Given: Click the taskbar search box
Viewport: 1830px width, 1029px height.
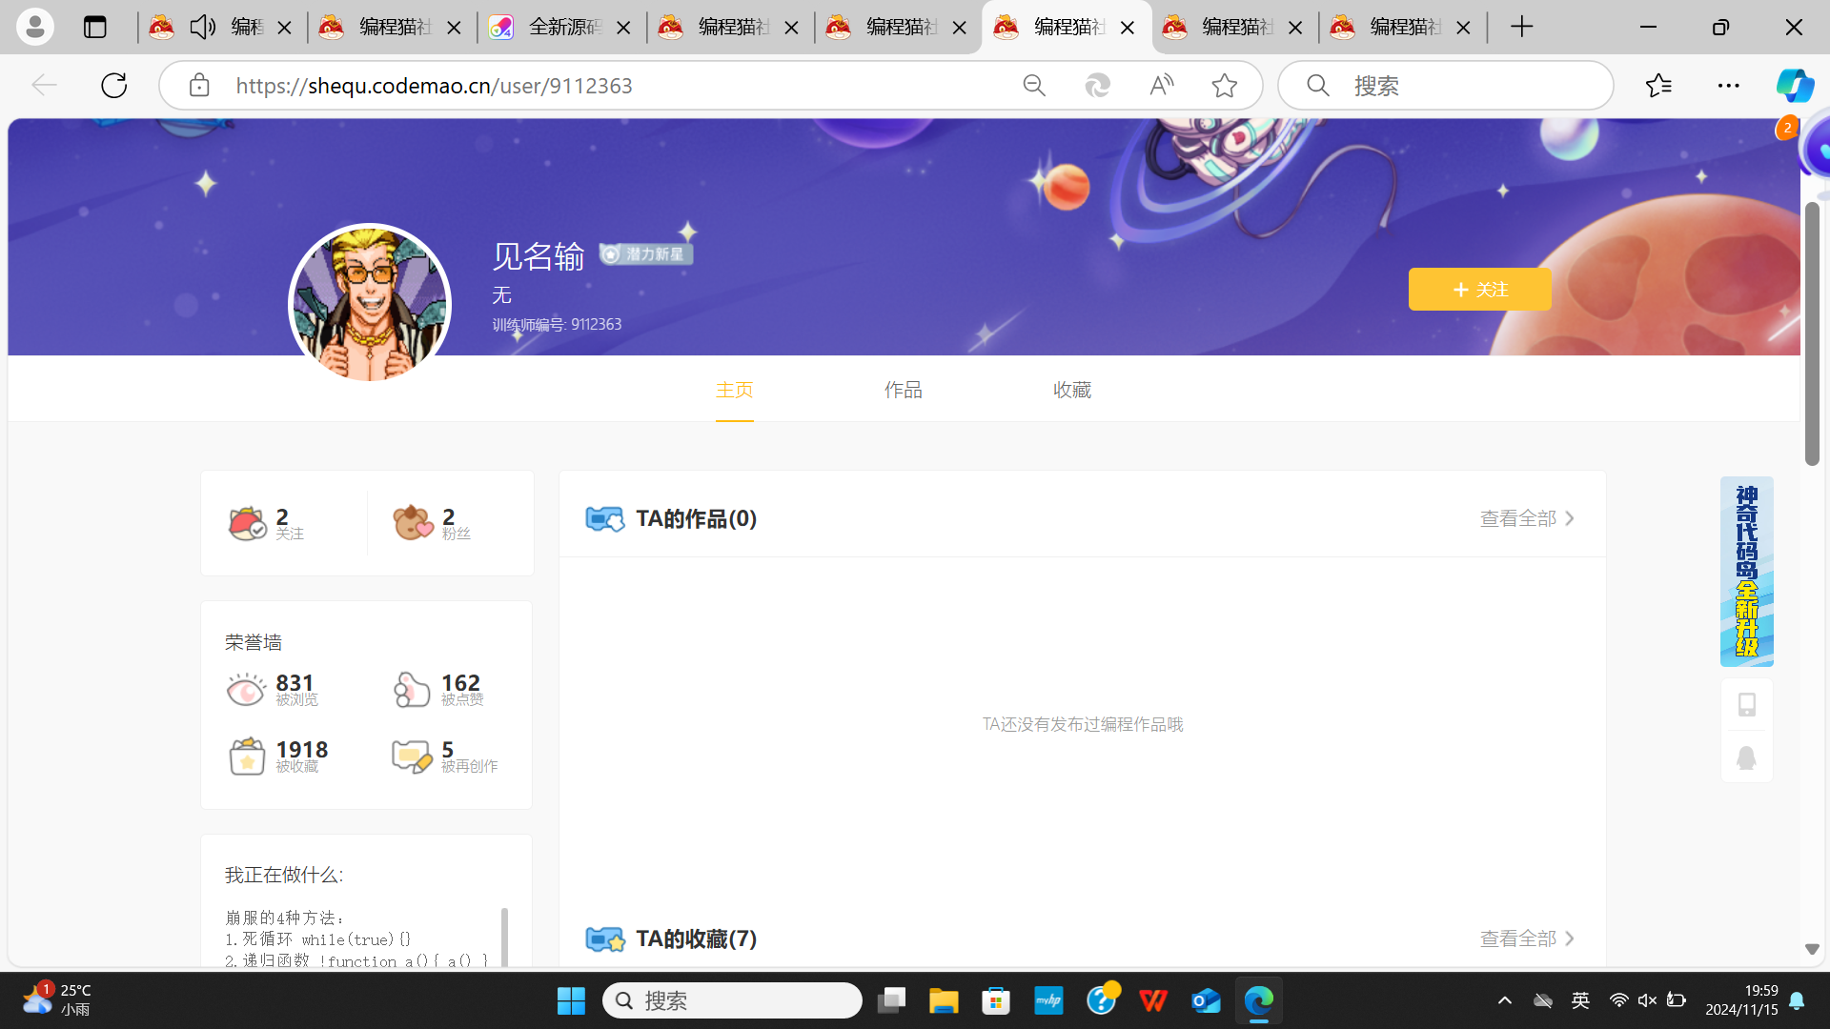Looking at the screenshot, I should tap(732, 1000).
